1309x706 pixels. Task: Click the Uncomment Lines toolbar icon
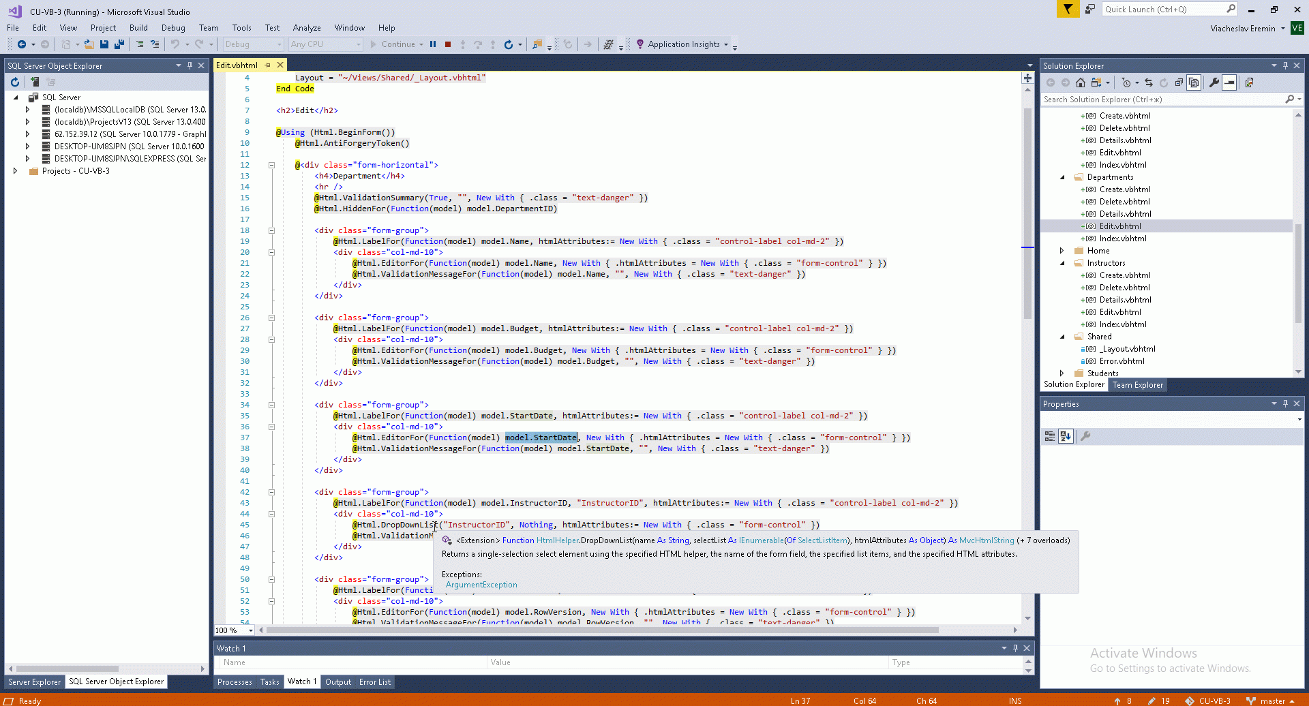(155, 44)
